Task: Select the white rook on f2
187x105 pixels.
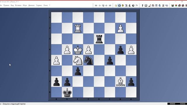Action: pyautogui.click(x=78, y=28)
